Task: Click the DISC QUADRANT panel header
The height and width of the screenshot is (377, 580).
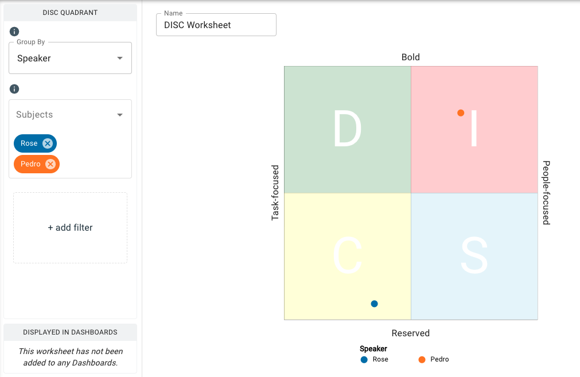Action: point(70,12)
